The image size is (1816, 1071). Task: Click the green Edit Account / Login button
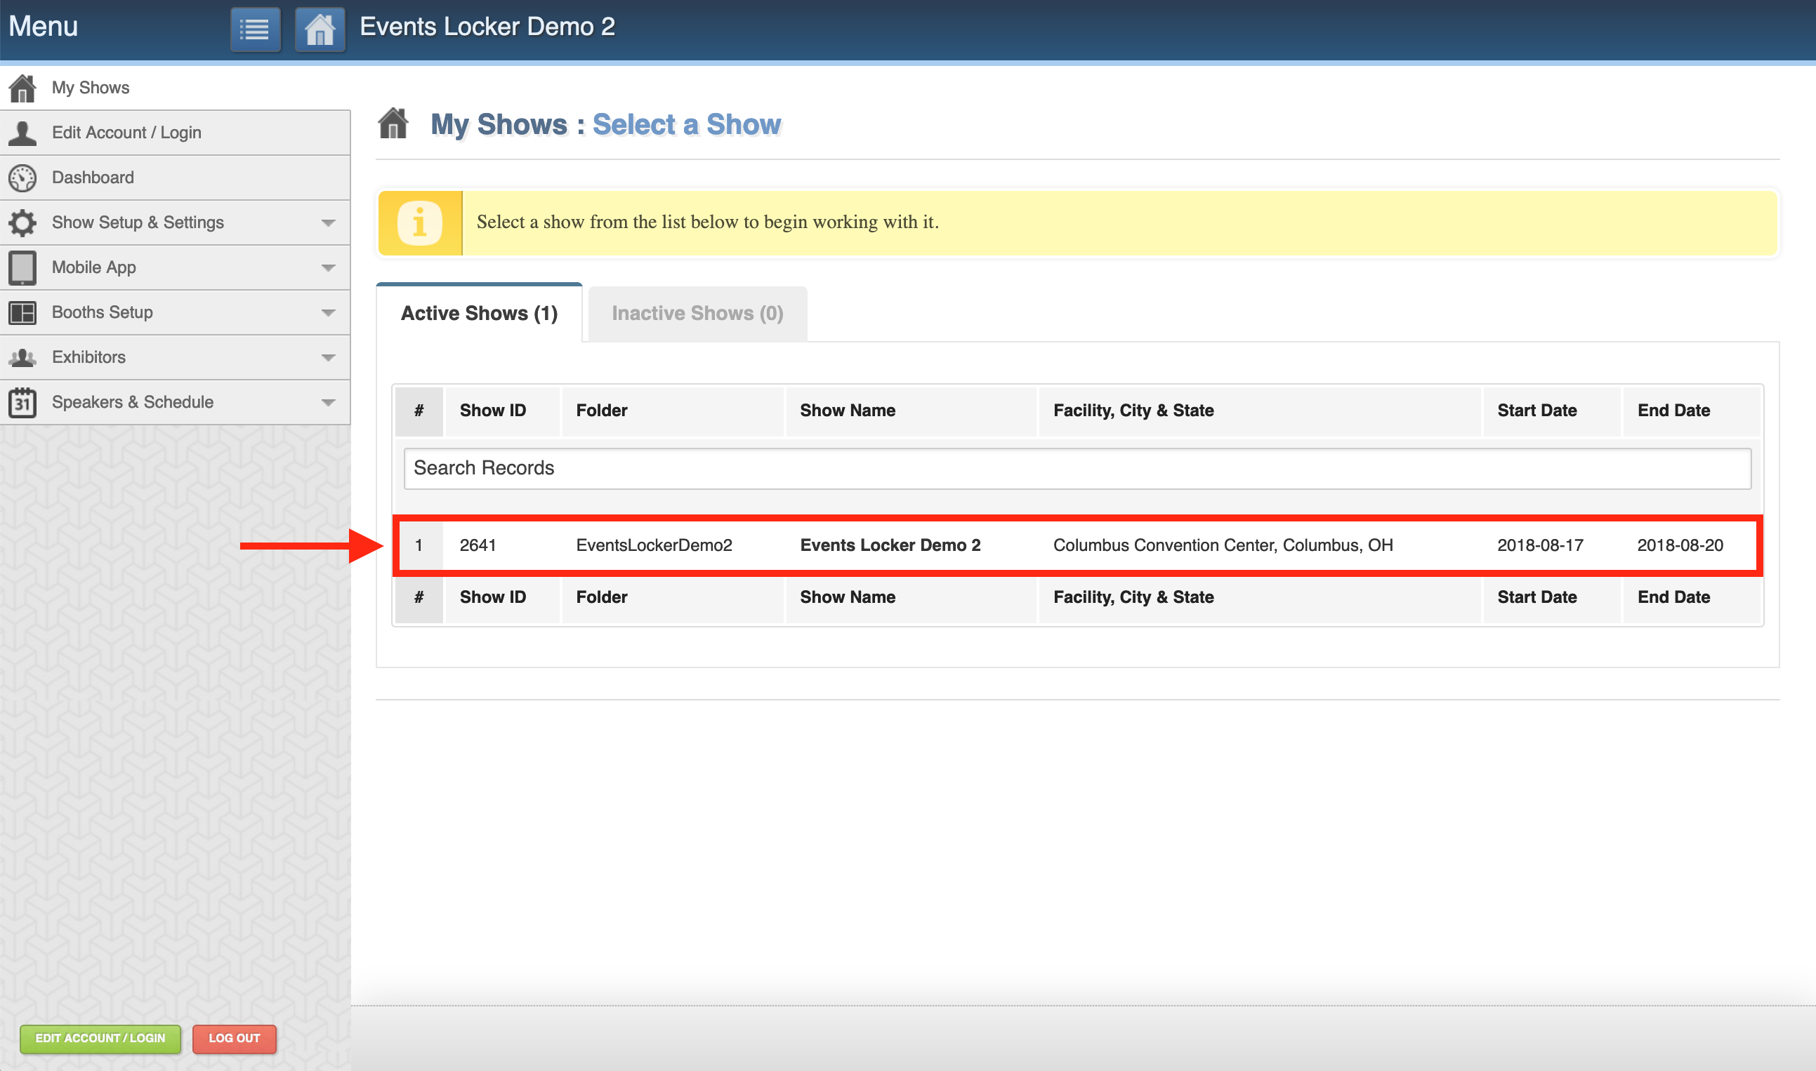(100, 1039)
